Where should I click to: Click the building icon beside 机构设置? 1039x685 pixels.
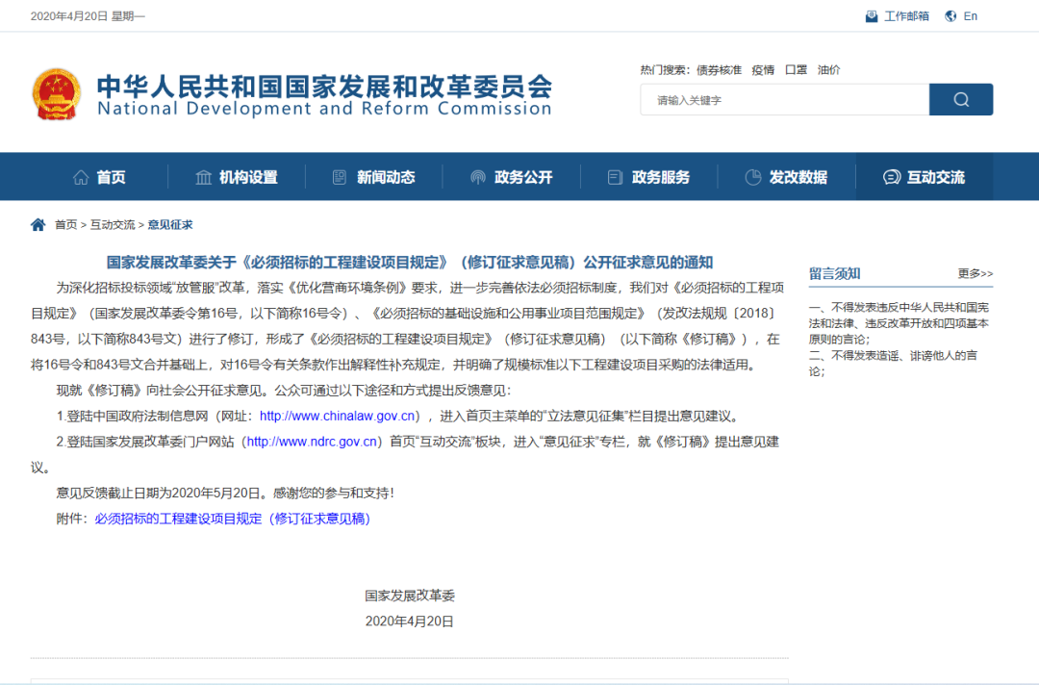click(203, 176)
